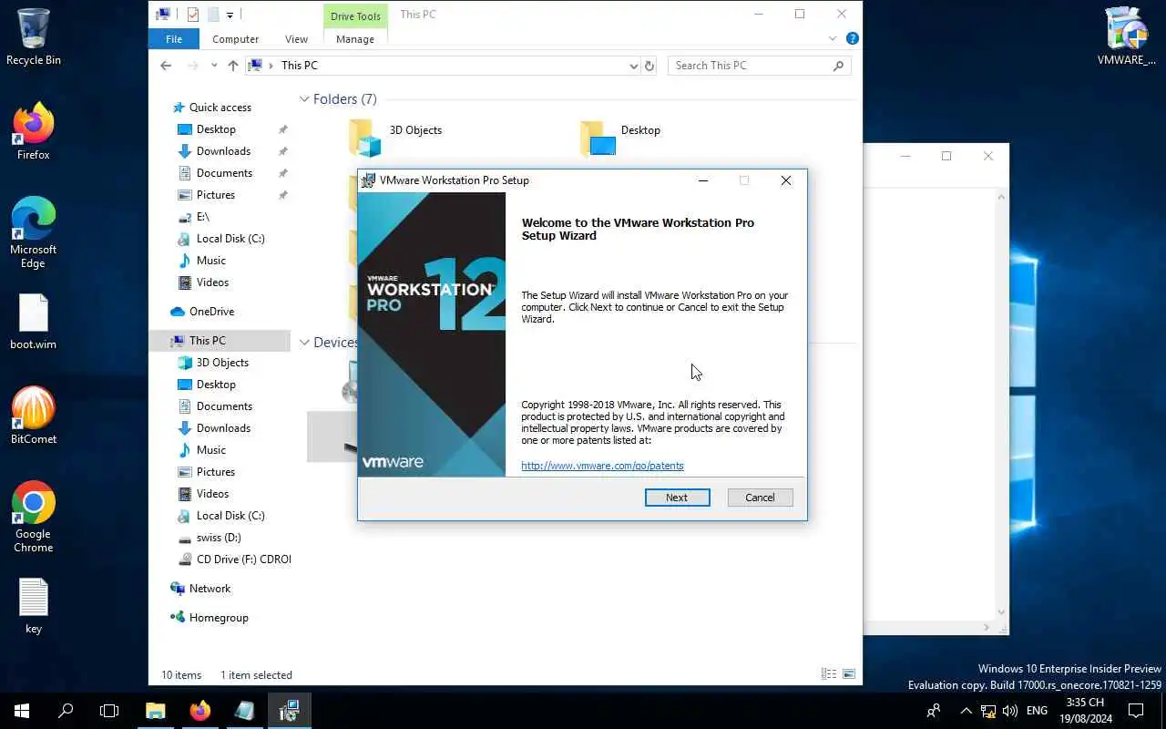Open Firefox from the taskbar

(199, 711)
